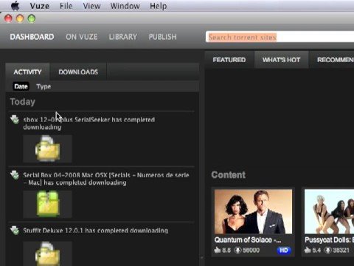Click 'StuffIt Deluxe 12.0.1 has completed downloading'

click(96, 231)
